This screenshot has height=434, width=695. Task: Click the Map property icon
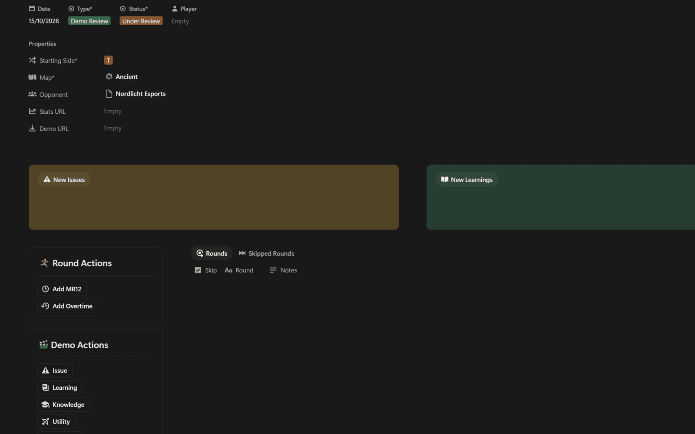coord(32,77)
